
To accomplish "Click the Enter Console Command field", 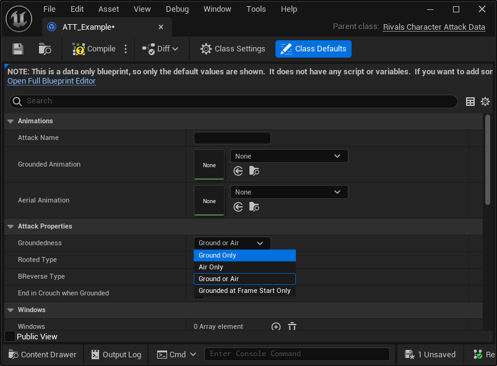I will tap(297, 354).
